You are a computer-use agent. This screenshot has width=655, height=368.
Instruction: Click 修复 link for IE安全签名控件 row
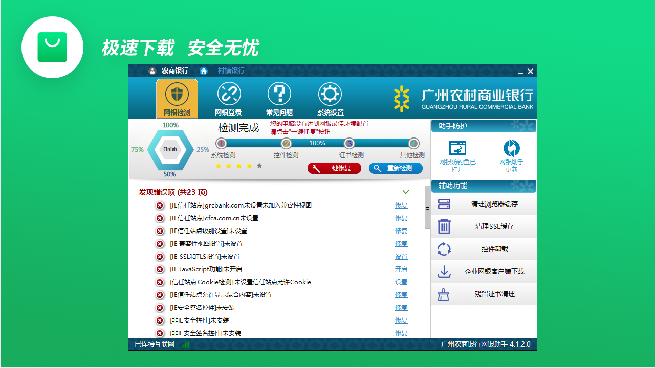pyautogui.click(x=401, y=308)
